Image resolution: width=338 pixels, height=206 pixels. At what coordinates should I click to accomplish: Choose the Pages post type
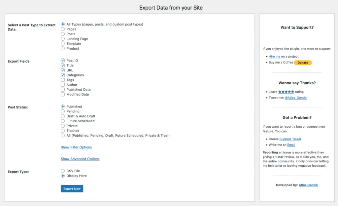tap(63, 29)
